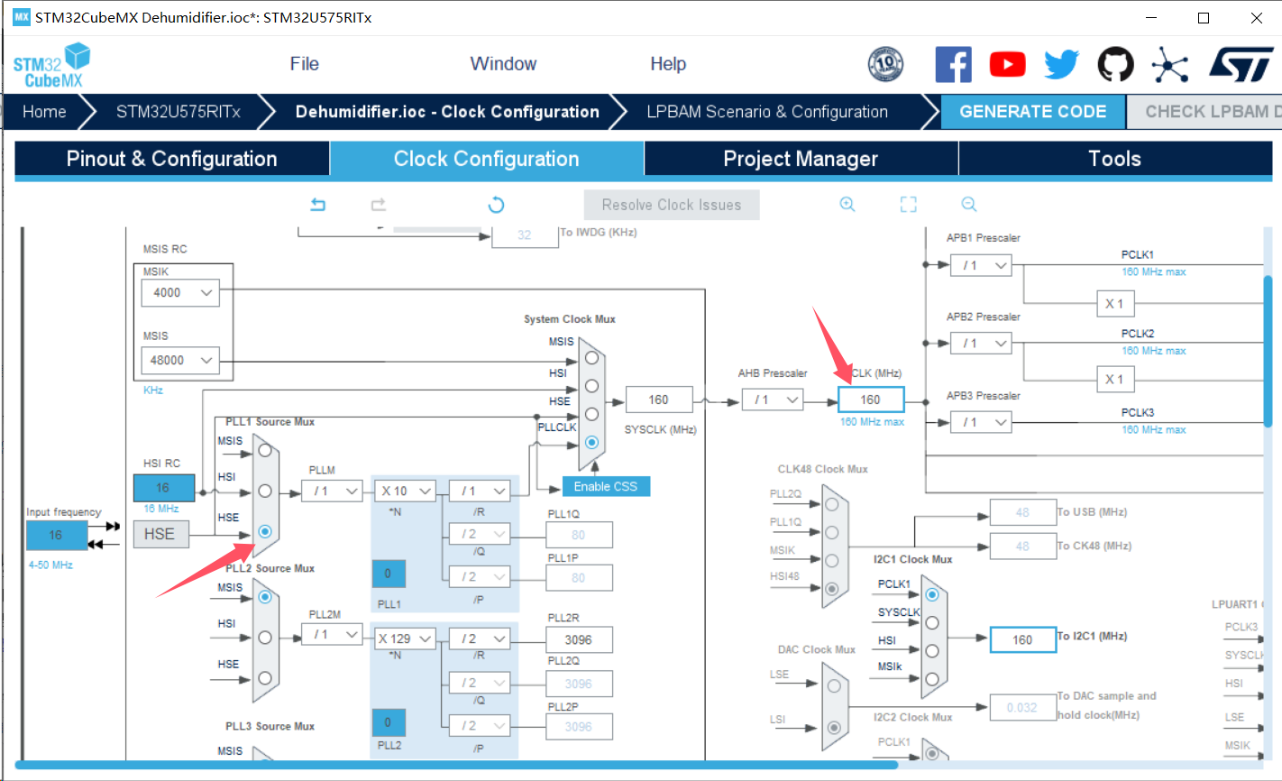Redo the clock configuration change
Viewport: 1282px width, 781px height.
[379, 205]
